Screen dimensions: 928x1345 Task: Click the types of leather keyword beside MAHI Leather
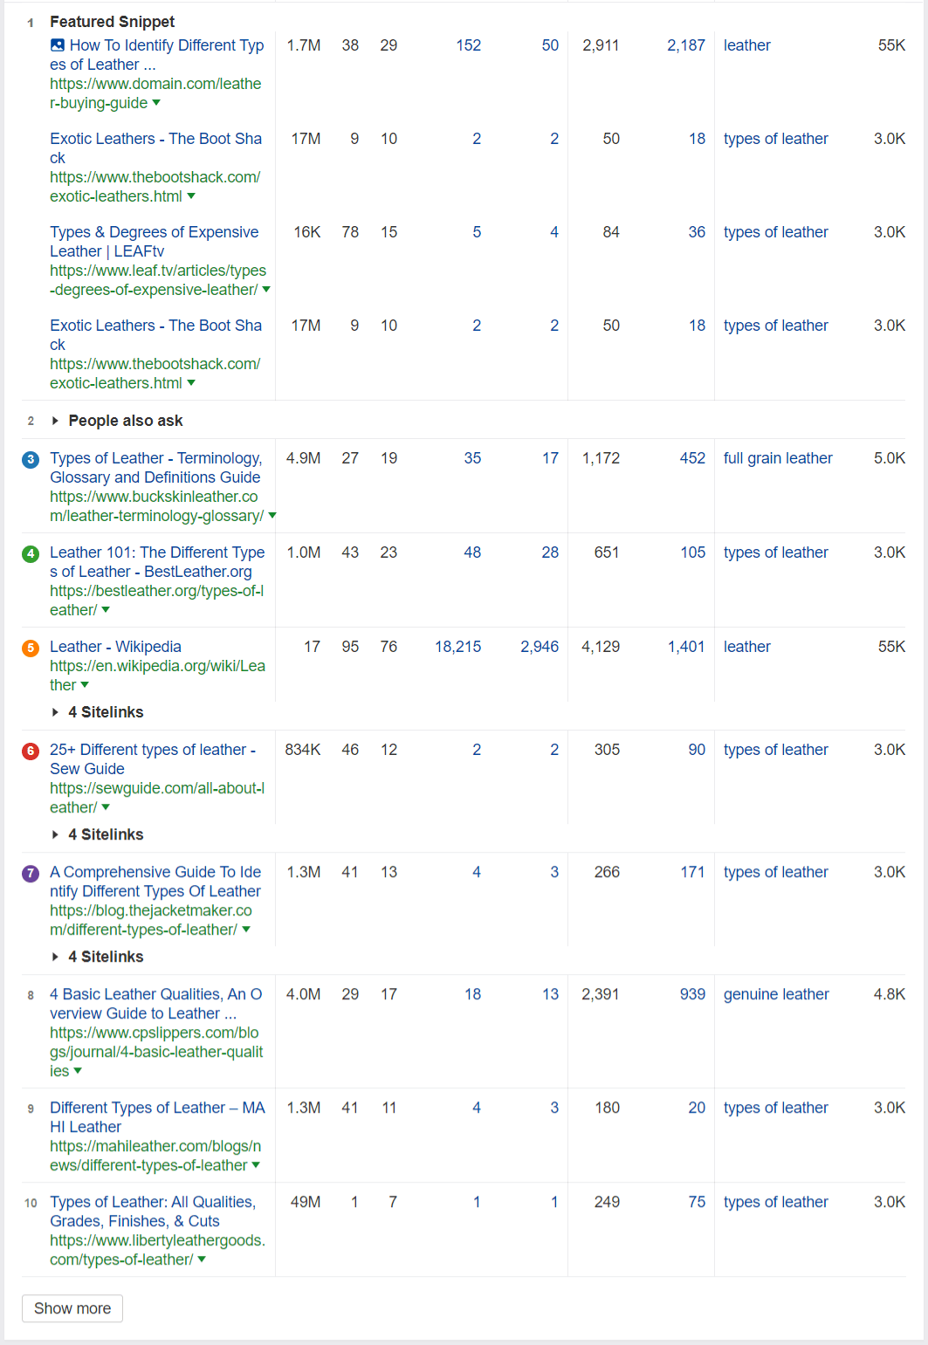[775, 1108]
